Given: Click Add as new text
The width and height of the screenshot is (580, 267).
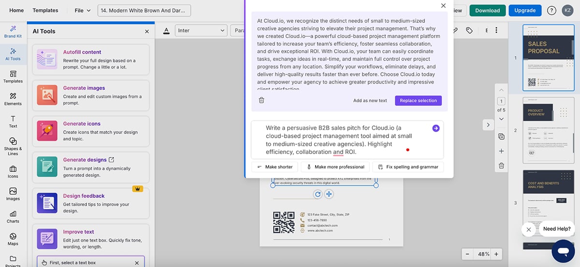Looking at the screenshot, I should pos(370,100).
